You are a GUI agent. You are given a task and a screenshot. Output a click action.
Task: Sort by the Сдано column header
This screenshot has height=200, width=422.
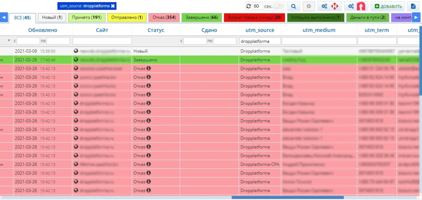coord(209,30)
